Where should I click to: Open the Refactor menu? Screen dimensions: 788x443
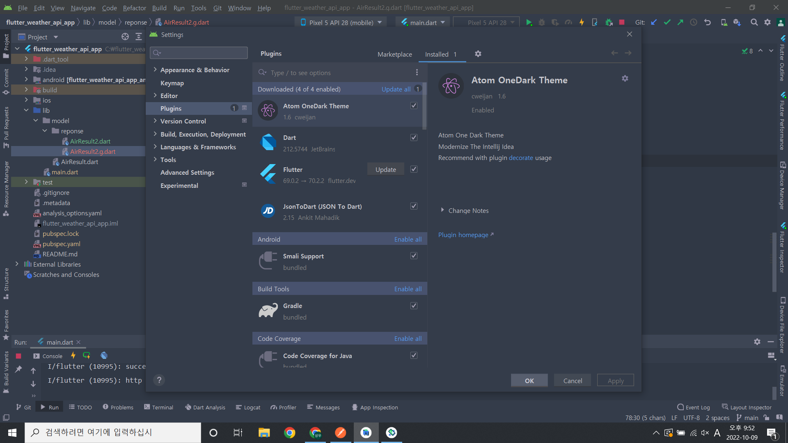click(134, 8)
